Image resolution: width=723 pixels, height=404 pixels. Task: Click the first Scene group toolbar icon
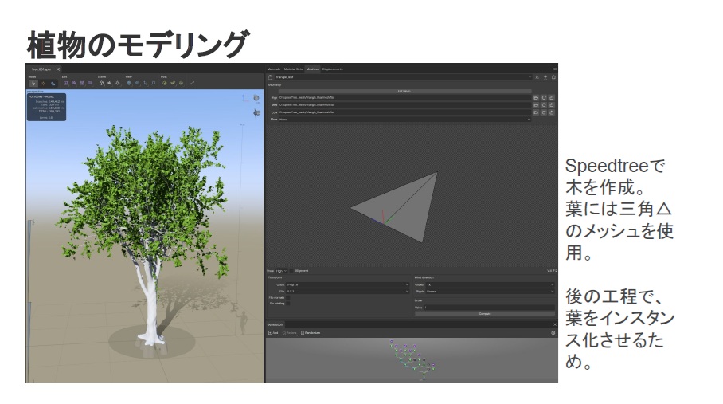(x=102, y=82)
